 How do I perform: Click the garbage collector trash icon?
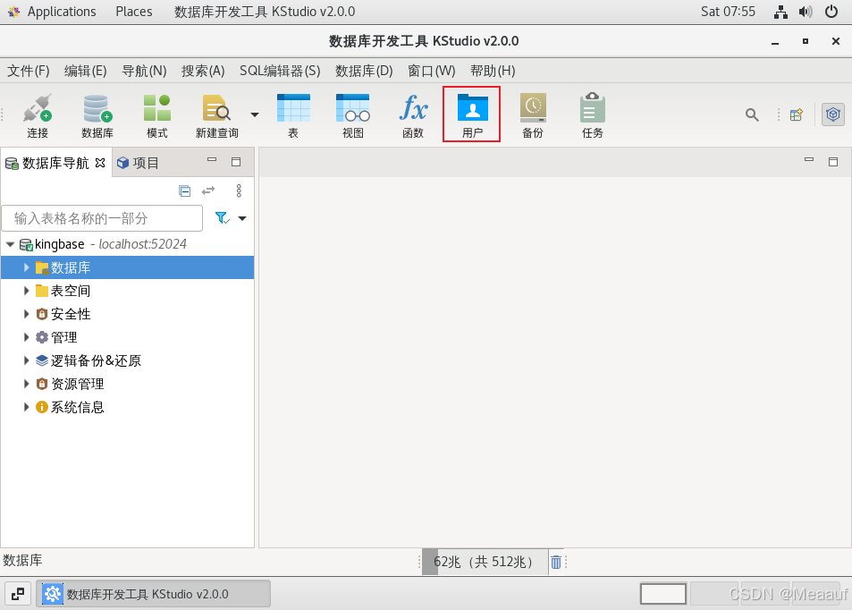(556, 562)
